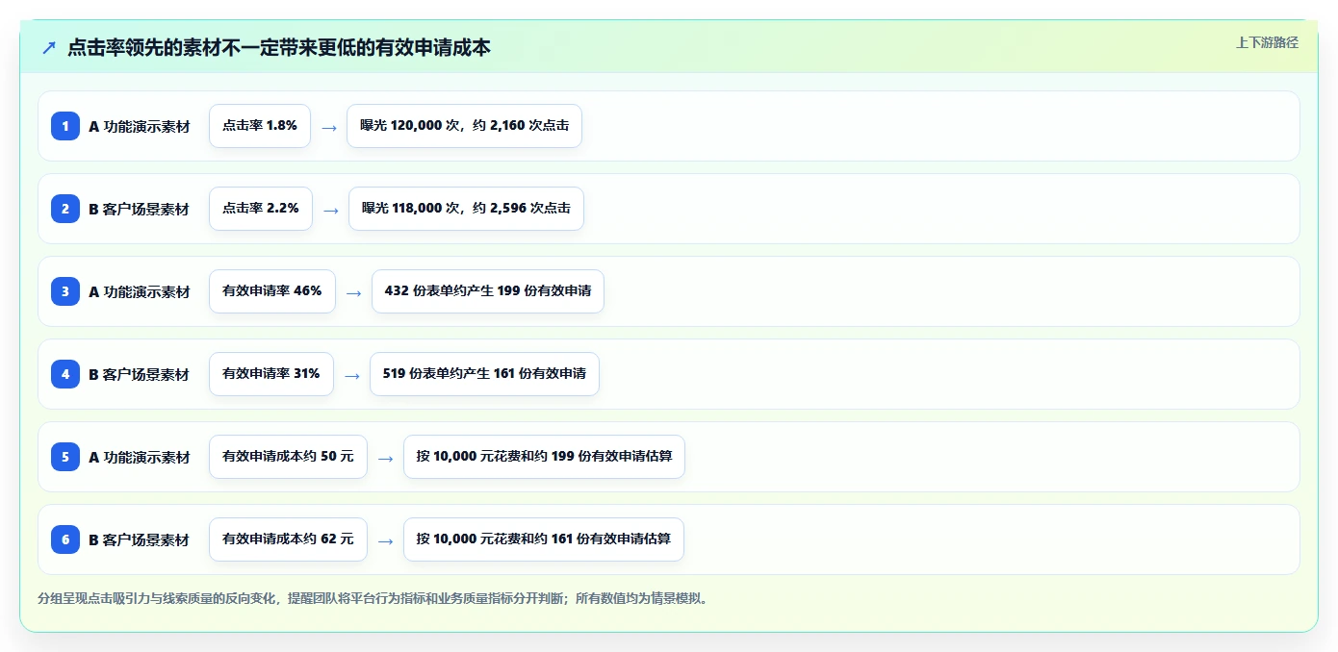The height and width of the screenshot is (652, 1338).
Task: Click the B 客户场景素材 label in row 2
Action: point(140,209)
